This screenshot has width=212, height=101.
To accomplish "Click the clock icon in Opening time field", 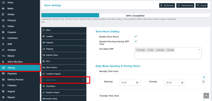I will pos(137,83).
